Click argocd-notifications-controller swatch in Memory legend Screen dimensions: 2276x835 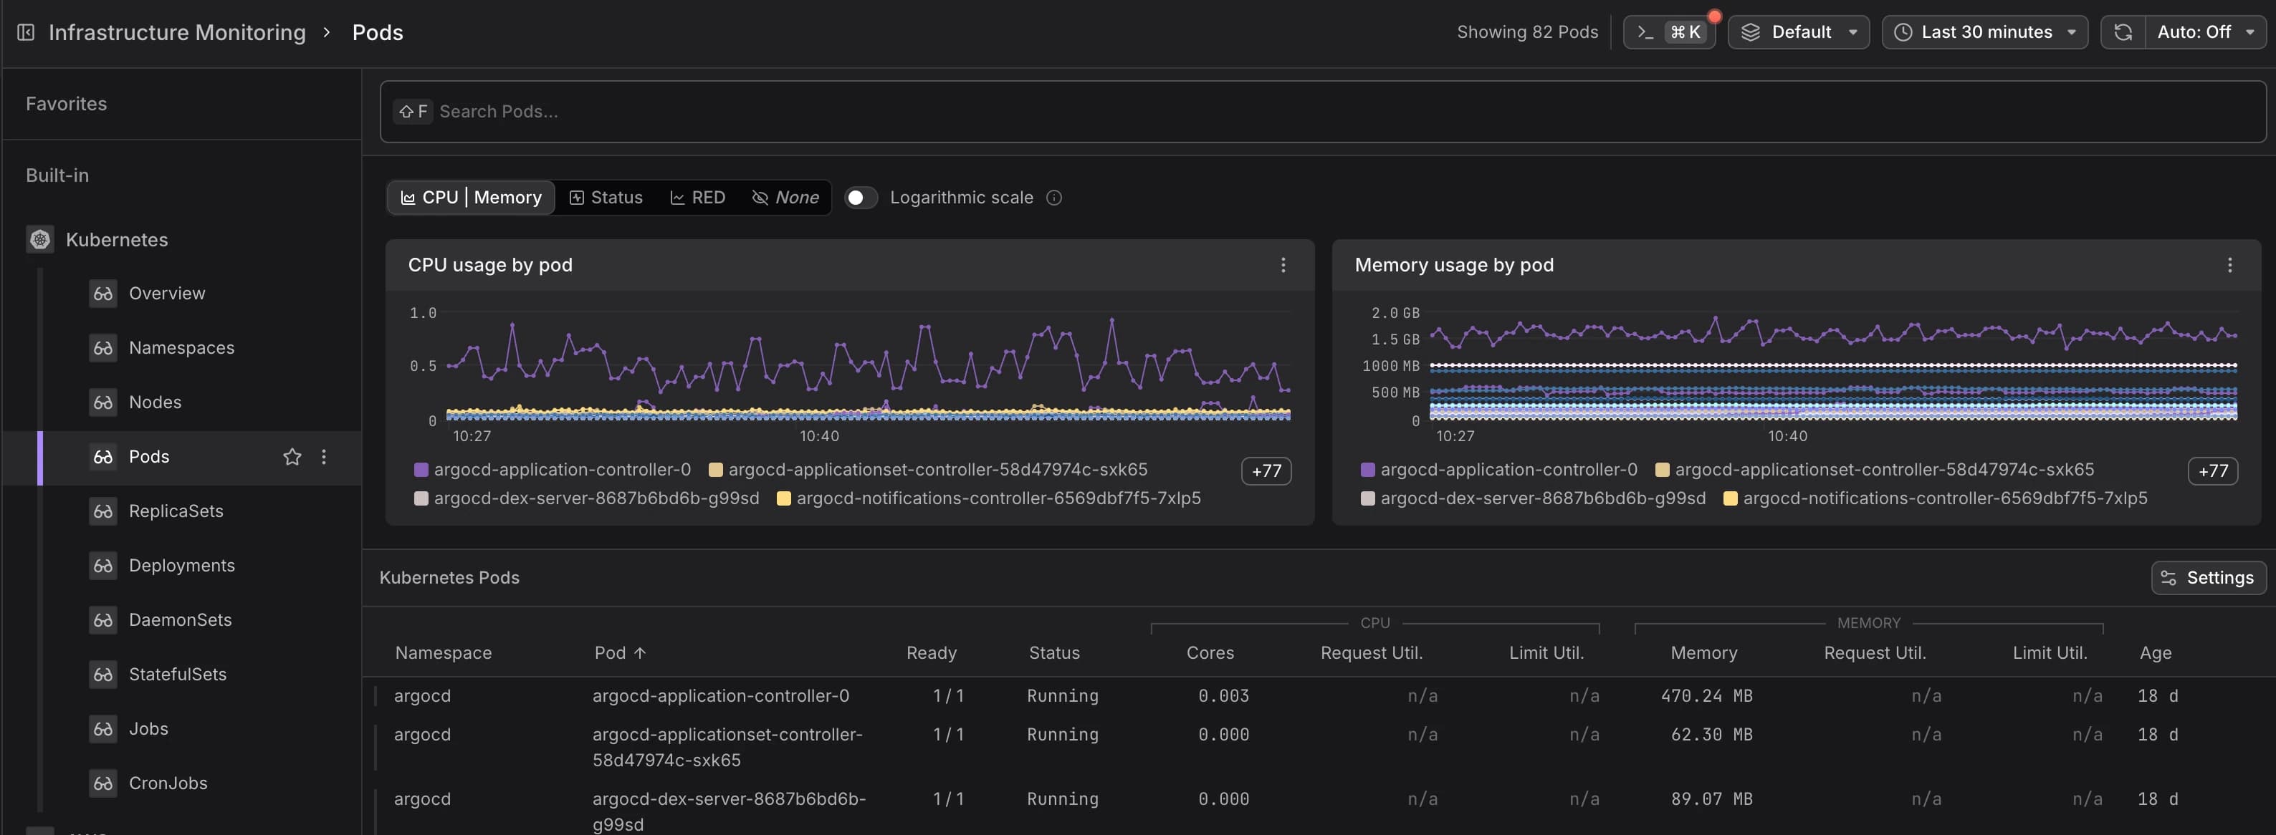1730,498
